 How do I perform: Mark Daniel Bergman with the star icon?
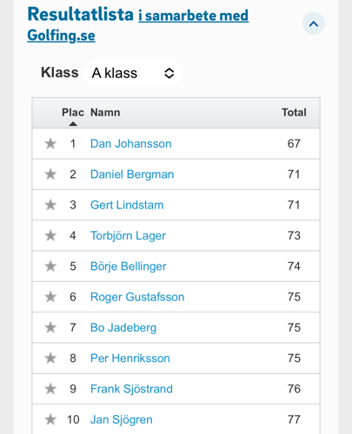tap(50, 174)
